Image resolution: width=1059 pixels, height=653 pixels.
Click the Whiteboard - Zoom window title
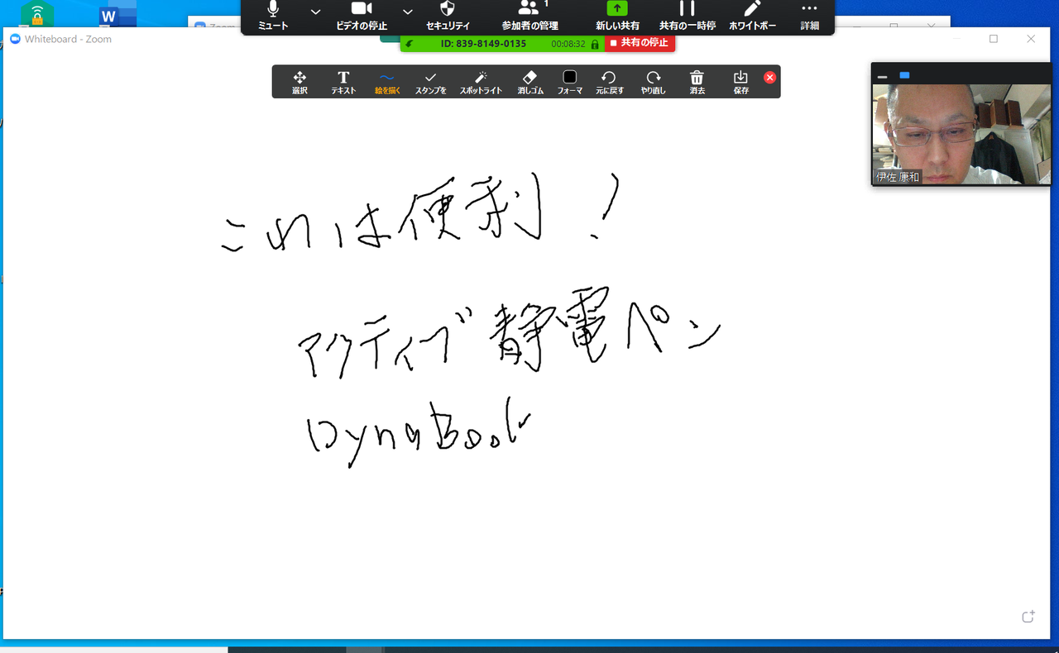(68, 39)
